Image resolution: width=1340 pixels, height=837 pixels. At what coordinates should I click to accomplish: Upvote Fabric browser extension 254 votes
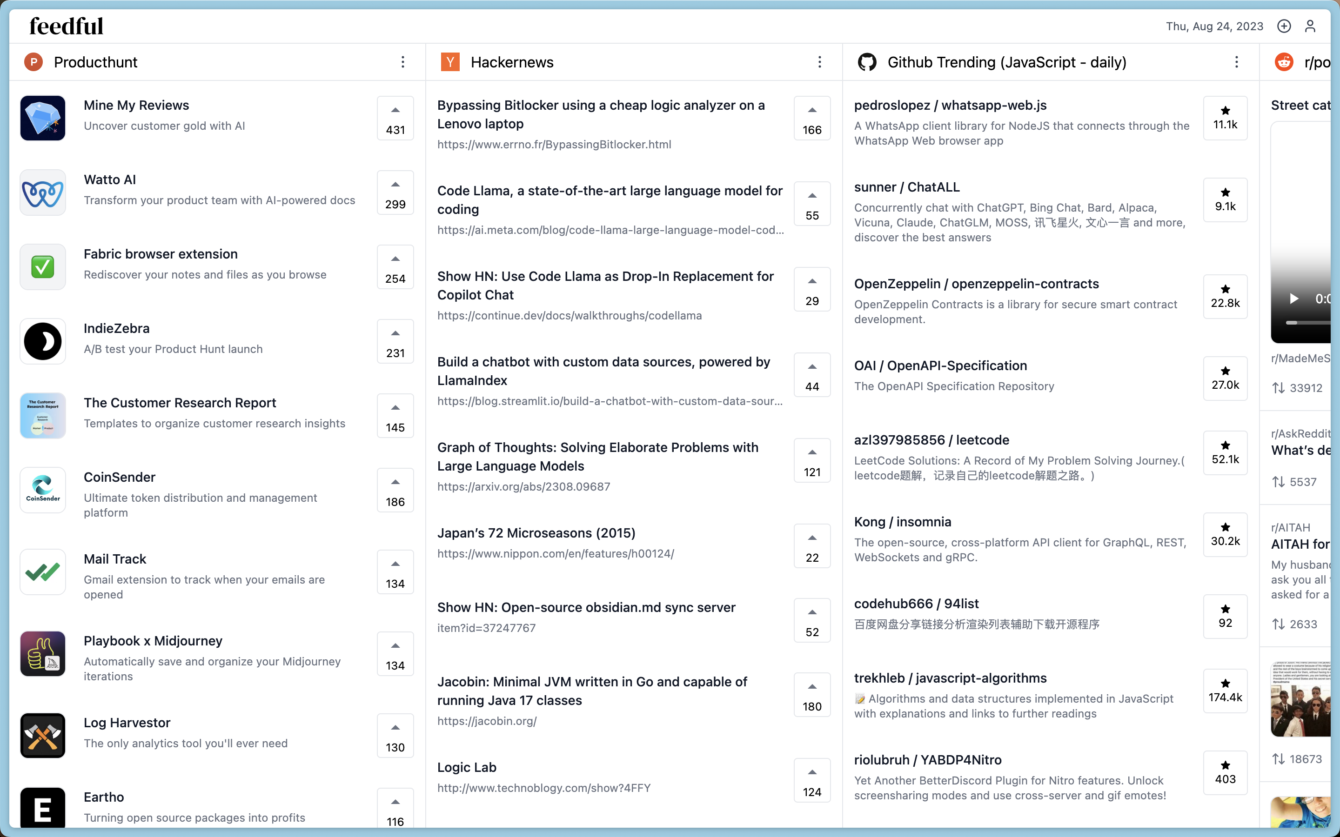(x=395, y=267)
